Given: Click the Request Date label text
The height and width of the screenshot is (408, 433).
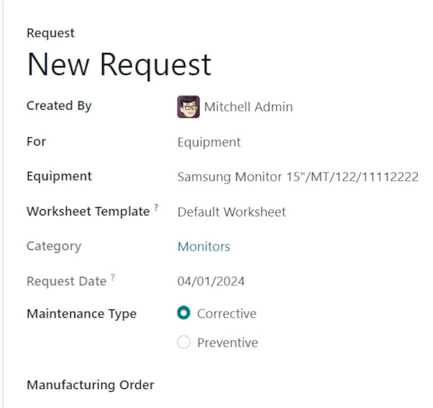Looking at the screenshot, I should point(67,281).
